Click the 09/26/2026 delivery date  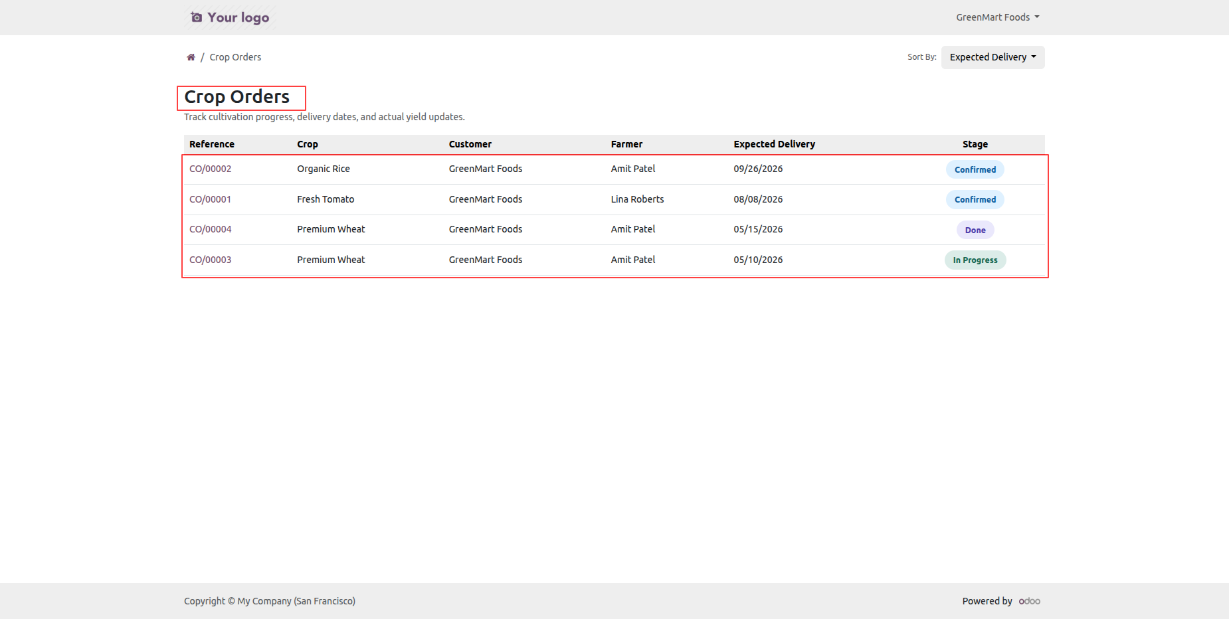tap(758, 169)
